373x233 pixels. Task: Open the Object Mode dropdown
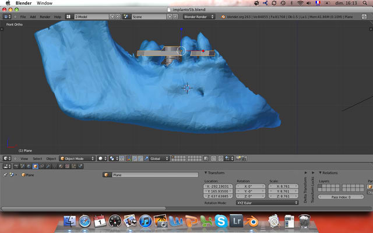pos(76,158)
